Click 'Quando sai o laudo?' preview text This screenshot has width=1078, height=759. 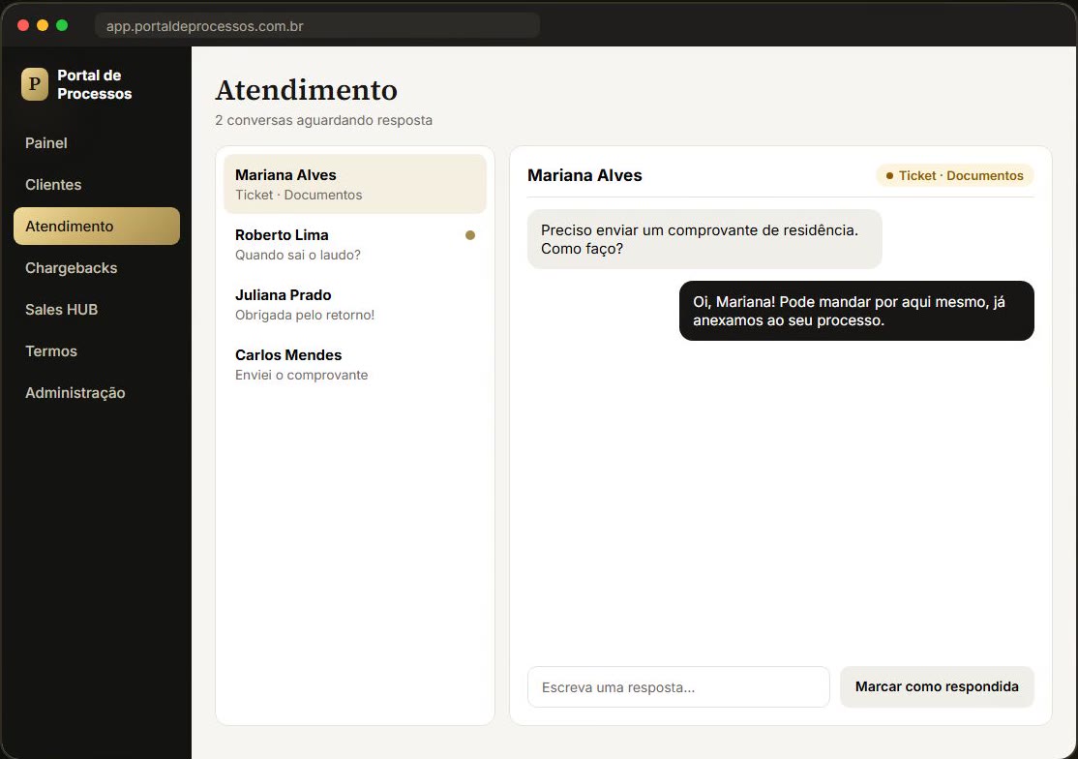298,255
